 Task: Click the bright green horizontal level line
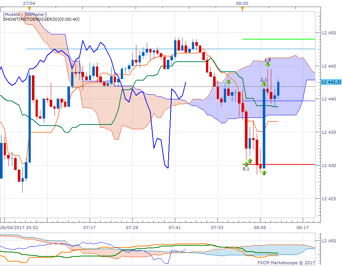pyautogui.click(x=279, y=39)
